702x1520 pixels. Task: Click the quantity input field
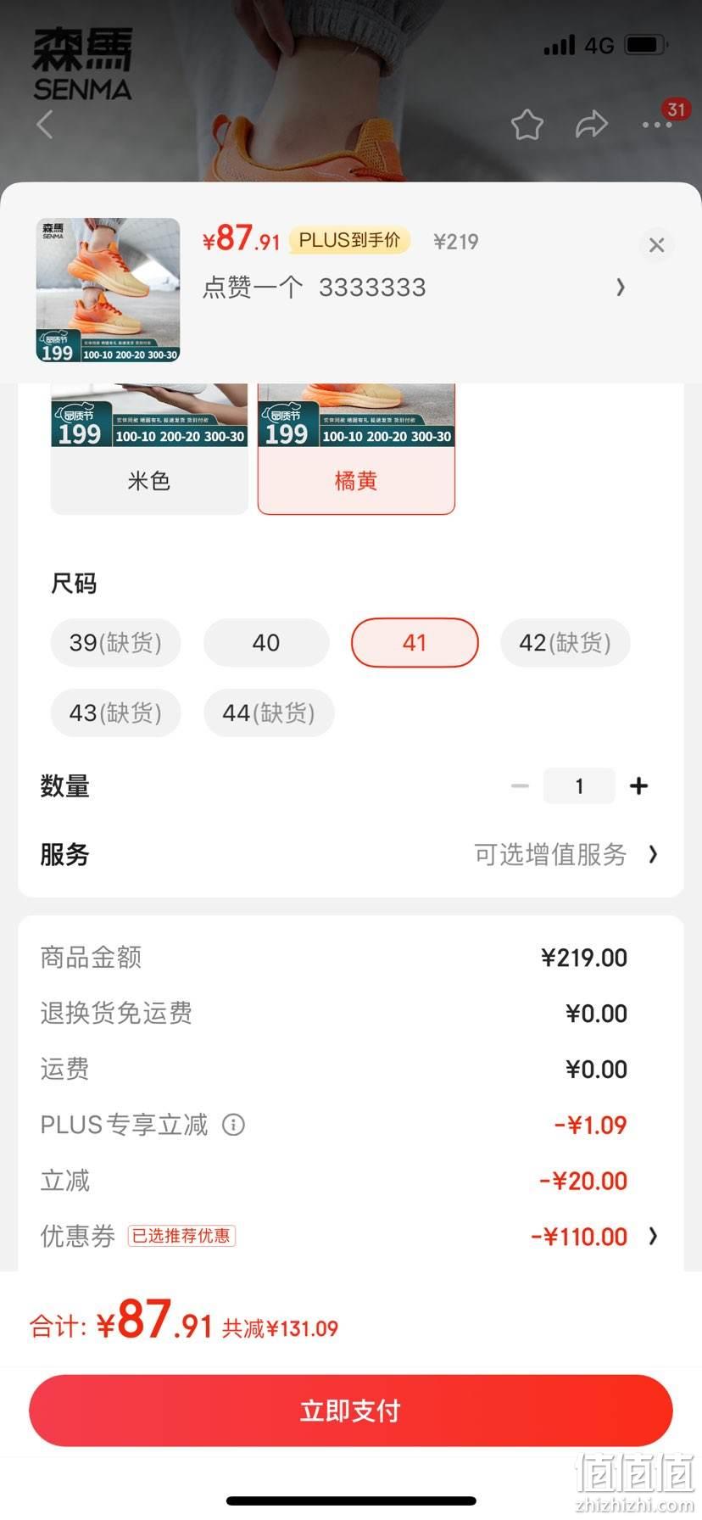tap(579, 786)
